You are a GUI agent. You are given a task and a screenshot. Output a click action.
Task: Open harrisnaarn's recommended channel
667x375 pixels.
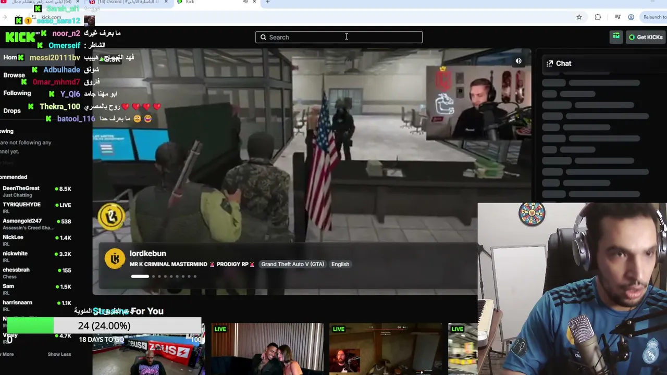click(36, 305)
